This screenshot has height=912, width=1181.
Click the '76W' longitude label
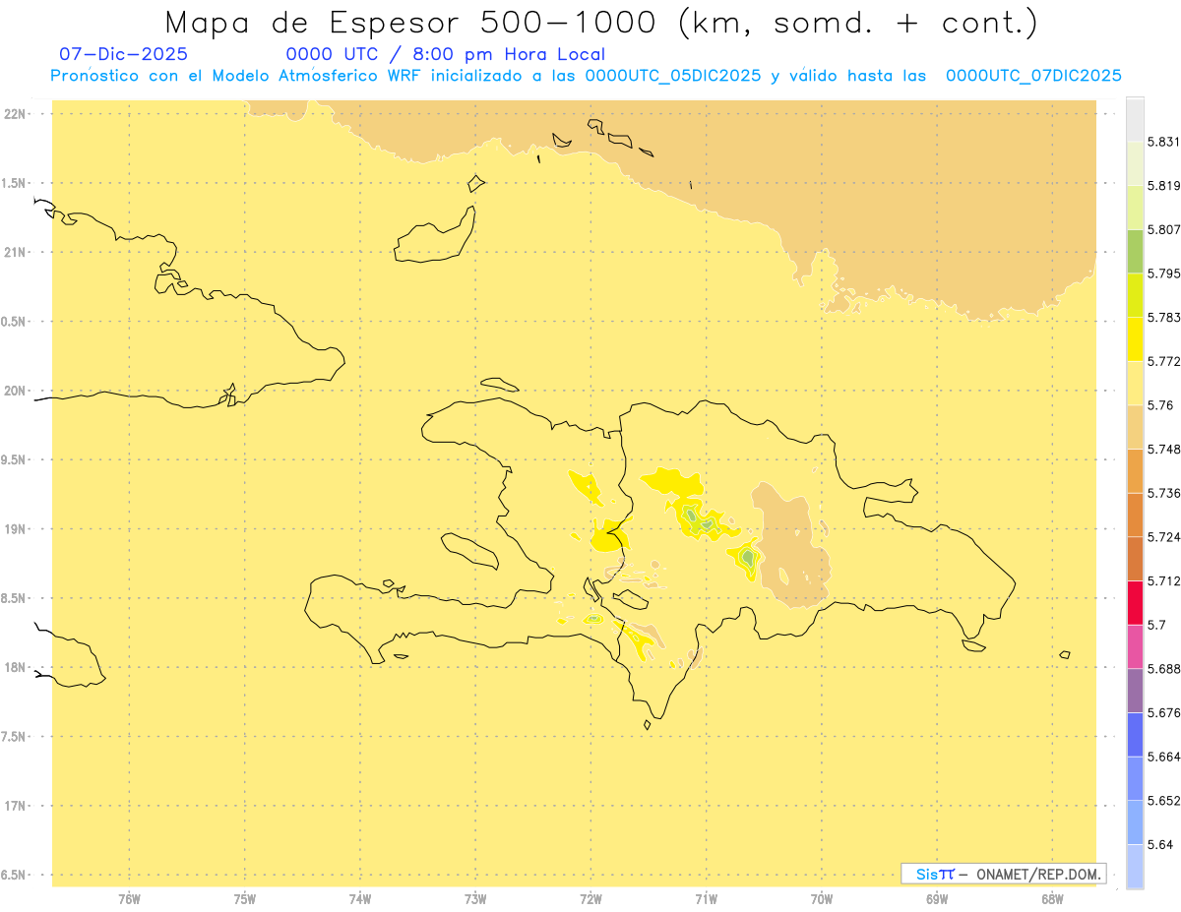click(129, 898)
